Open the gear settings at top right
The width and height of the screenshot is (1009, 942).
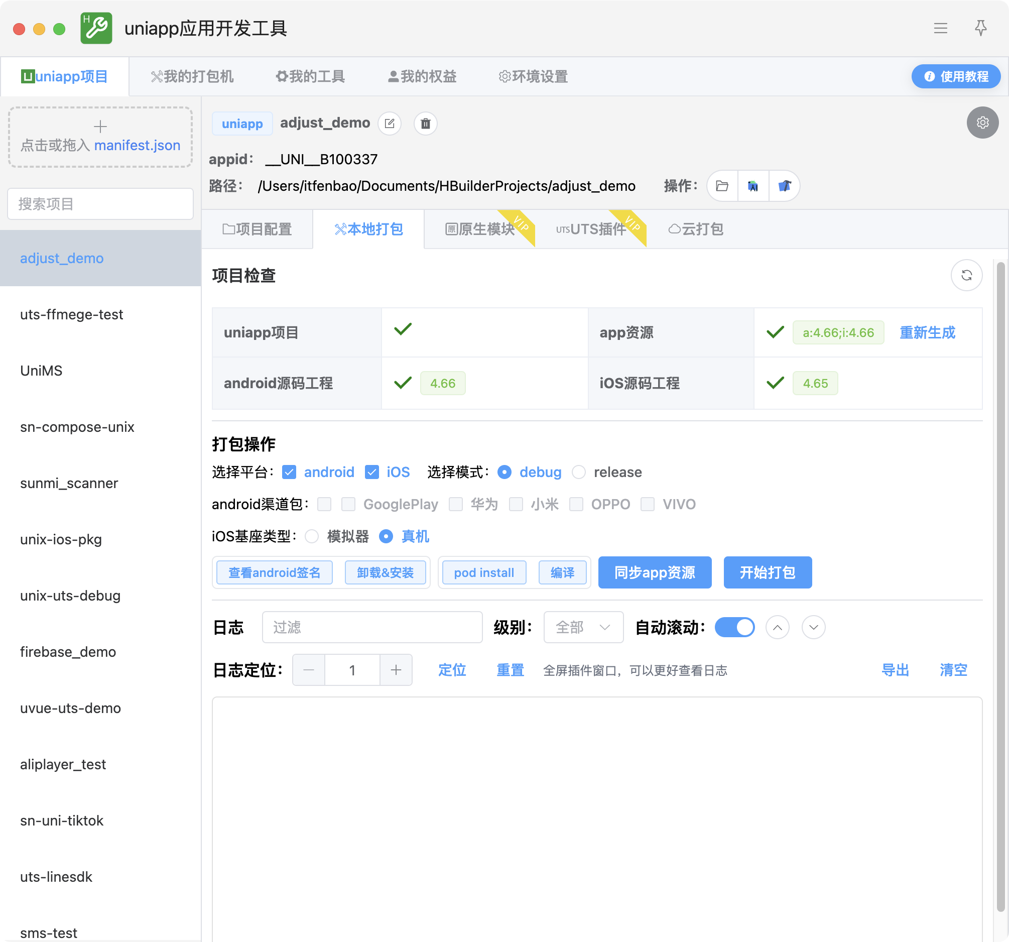(982, 123)
